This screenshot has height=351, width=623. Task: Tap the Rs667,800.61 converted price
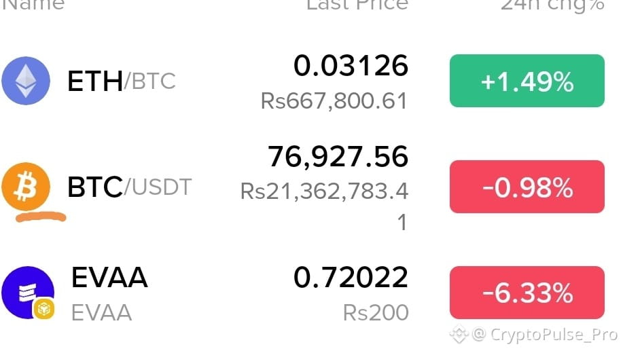coord(334,101)
